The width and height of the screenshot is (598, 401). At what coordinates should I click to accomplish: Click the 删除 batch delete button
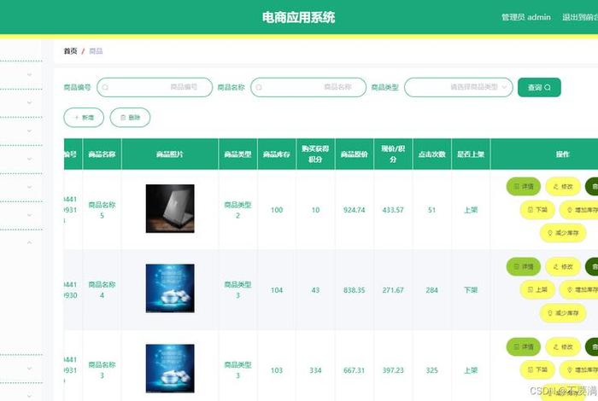(x=130, y=117)
